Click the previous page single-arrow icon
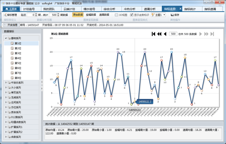 pyautogui.click(x=165, y=34)
